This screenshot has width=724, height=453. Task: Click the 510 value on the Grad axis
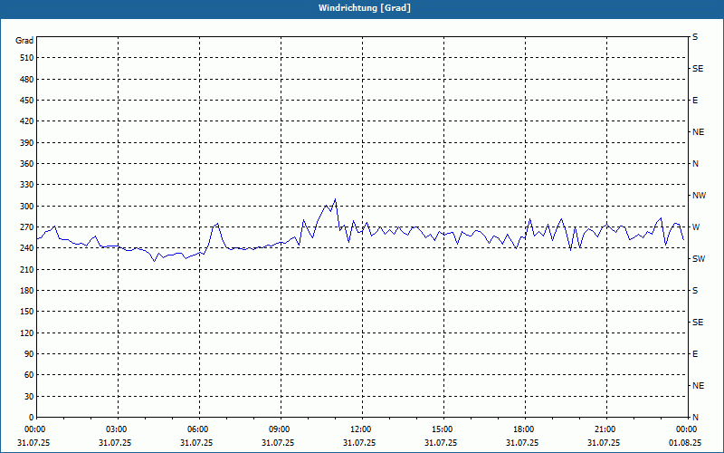(27, 58)
